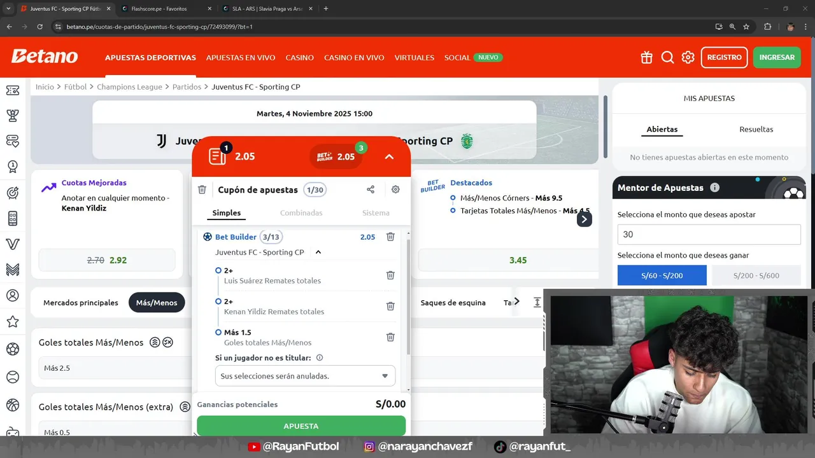Toggle the Bet Builder 2.05 pill in coupon header
The image size is (815, 458).
coord(336,156)
